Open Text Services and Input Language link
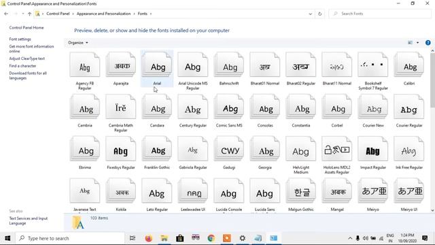 (x=29, y=220)
